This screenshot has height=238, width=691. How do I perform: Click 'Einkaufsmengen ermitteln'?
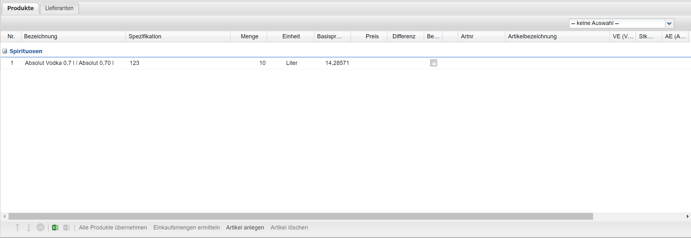pyautogui.click(x=186, y=228)
